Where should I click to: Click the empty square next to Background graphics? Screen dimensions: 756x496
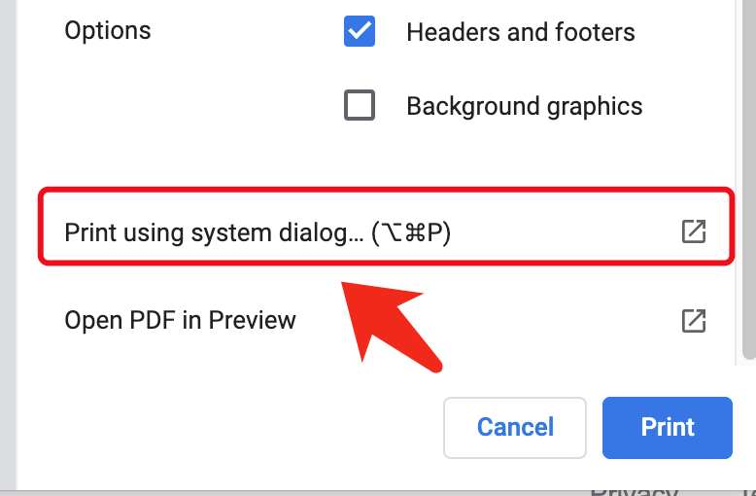point(360,105)
